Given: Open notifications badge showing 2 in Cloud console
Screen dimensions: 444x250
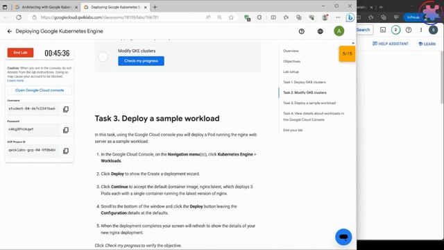Looking at the screenshot, I should point(395,30).
